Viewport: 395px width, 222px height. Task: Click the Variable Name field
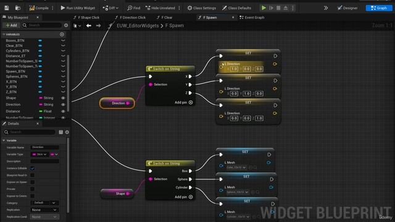coord(45,147)
